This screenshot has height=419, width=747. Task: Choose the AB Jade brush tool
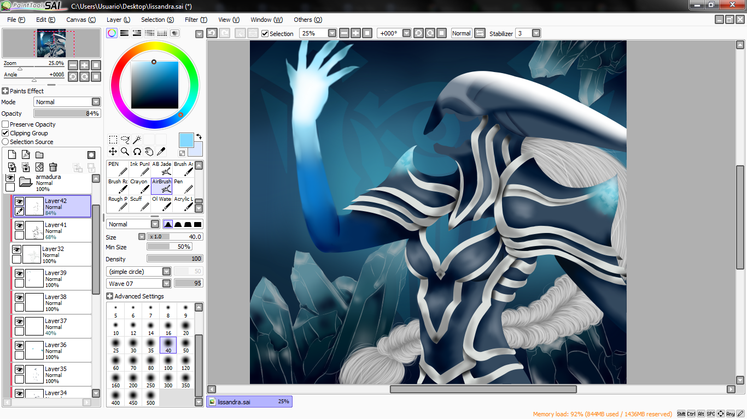[x=161, y=169]
